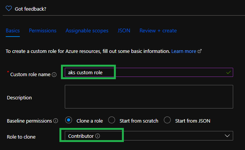The image size is (245, 150).
Task: Open the Got feedback? link
Action: 30,9
